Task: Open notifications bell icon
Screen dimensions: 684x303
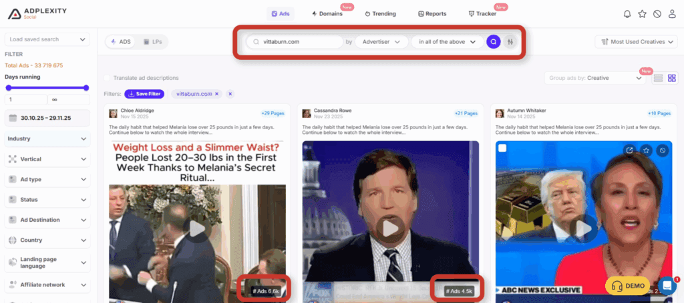Action: click(627, 14)
